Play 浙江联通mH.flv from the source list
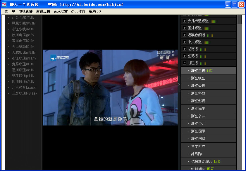This screenshot has width=246, height=171. 24,58
